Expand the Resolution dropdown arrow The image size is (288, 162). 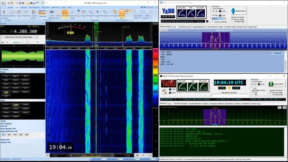90,18
